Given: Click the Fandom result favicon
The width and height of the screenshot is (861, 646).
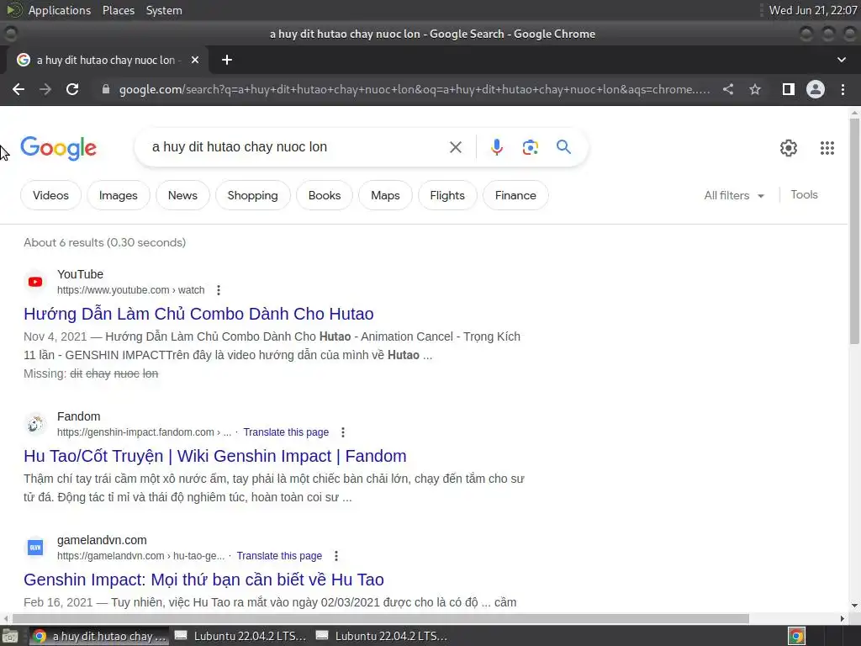Looking at the screenshot, I should pyautogui.click(x=35, y=424).
